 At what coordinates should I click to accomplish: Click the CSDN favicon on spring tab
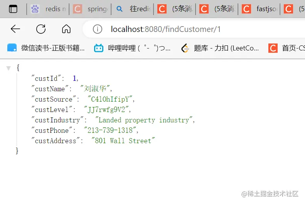78,9
